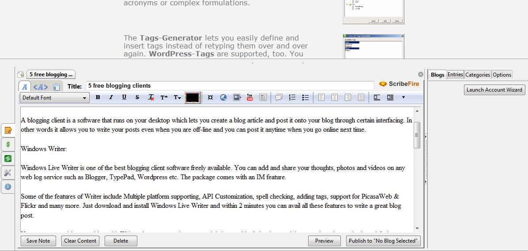Toggle strikethrough formatting
This screenshot has width=528, height=251.
point(137,97)
